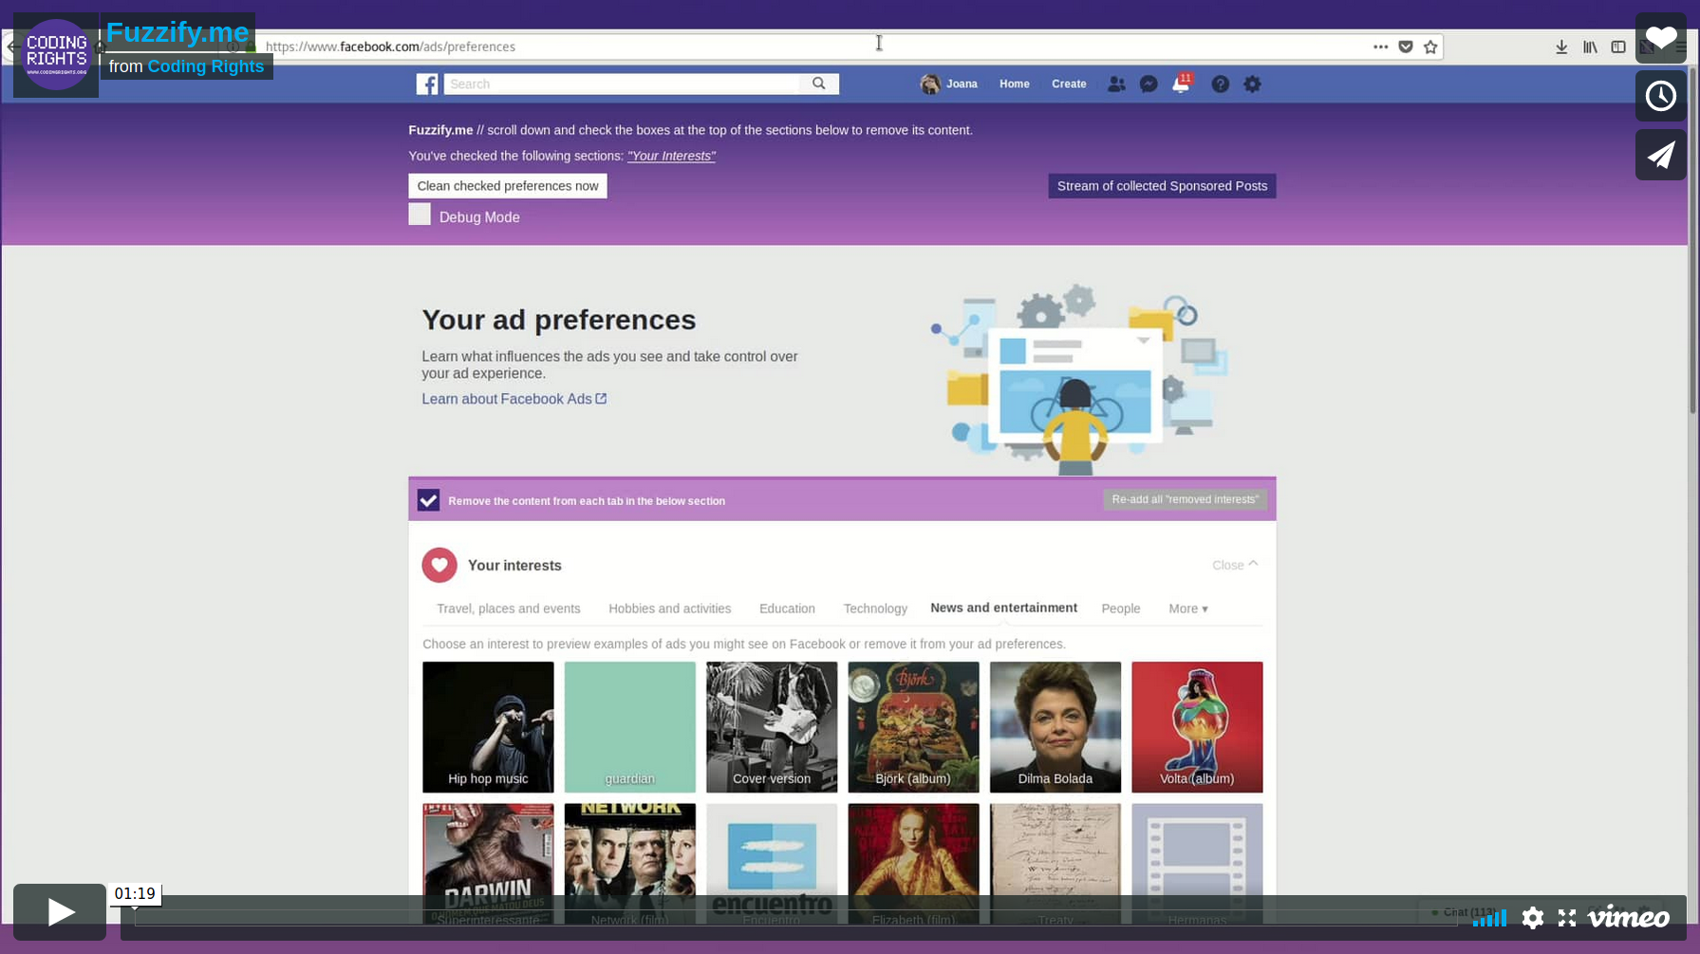This screenshot has width=1700, height=954.
Task: Open Learn about Facebook Ads link
Action: (x=514, y=399)
